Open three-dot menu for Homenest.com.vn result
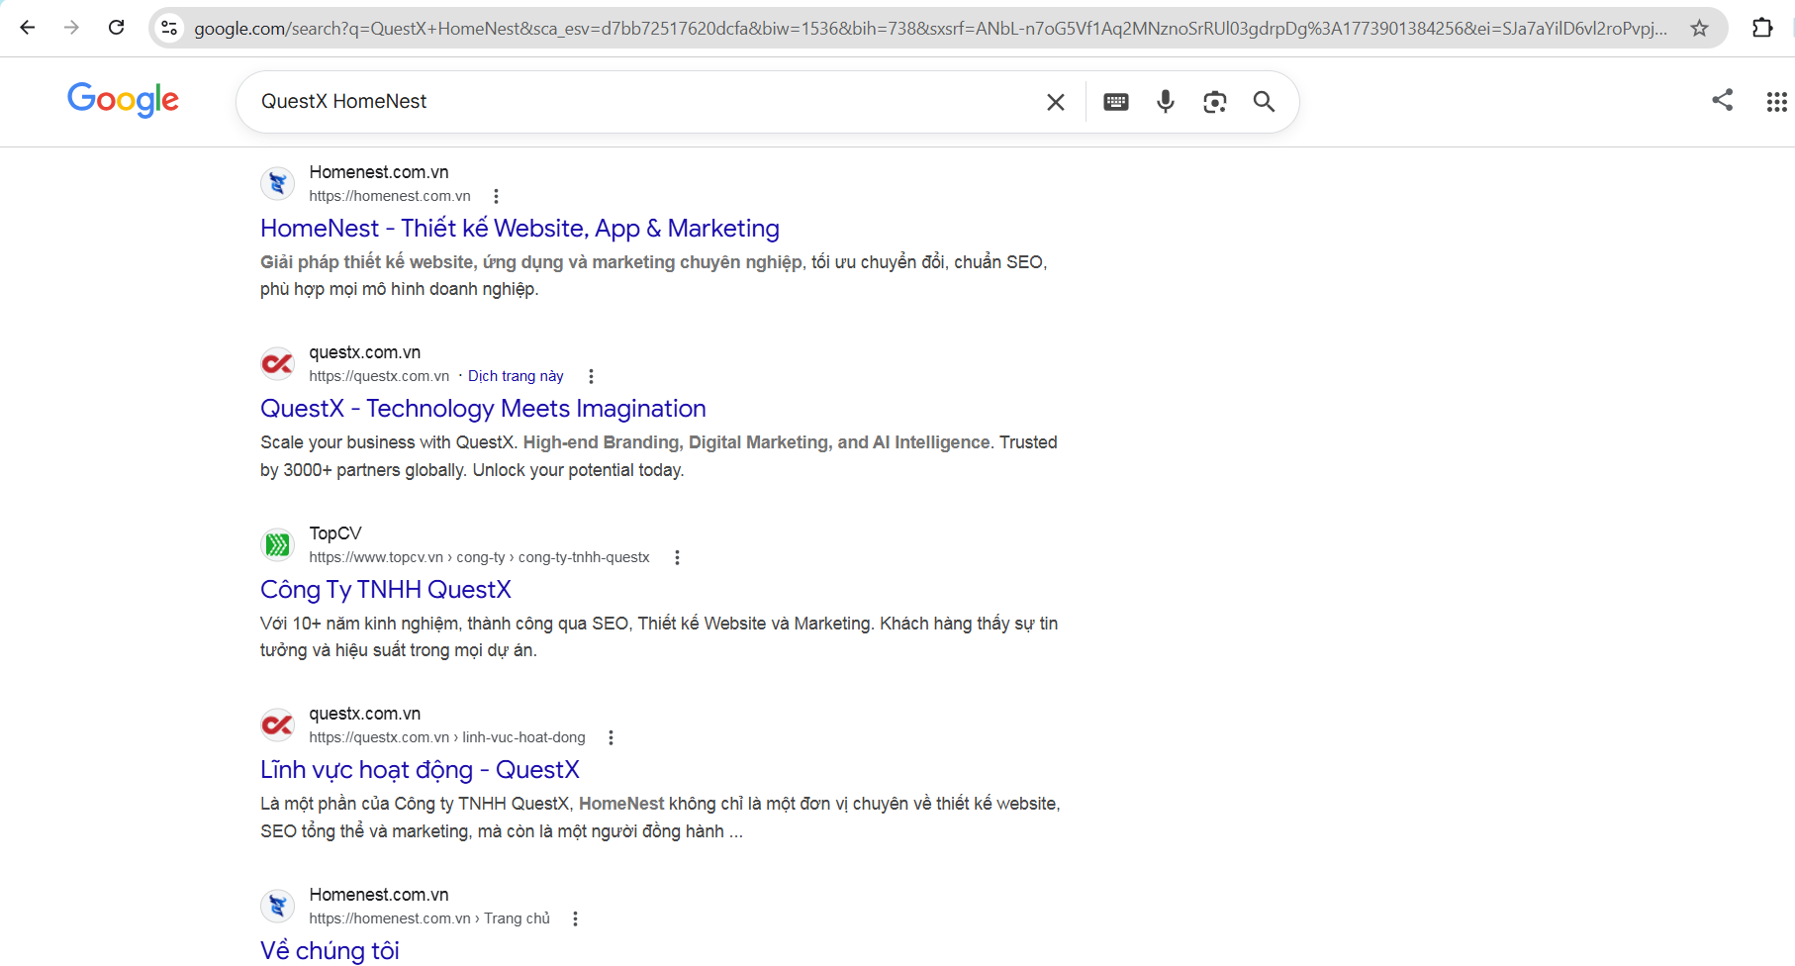The width and height of the screenshot is (1795, 966). tap(496, 195)
